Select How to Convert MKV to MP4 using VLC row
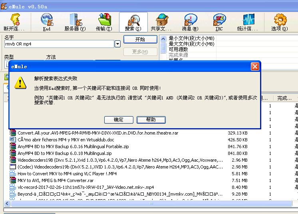The height and width of the screenshot is (214, 298). (x=67, y=174)
